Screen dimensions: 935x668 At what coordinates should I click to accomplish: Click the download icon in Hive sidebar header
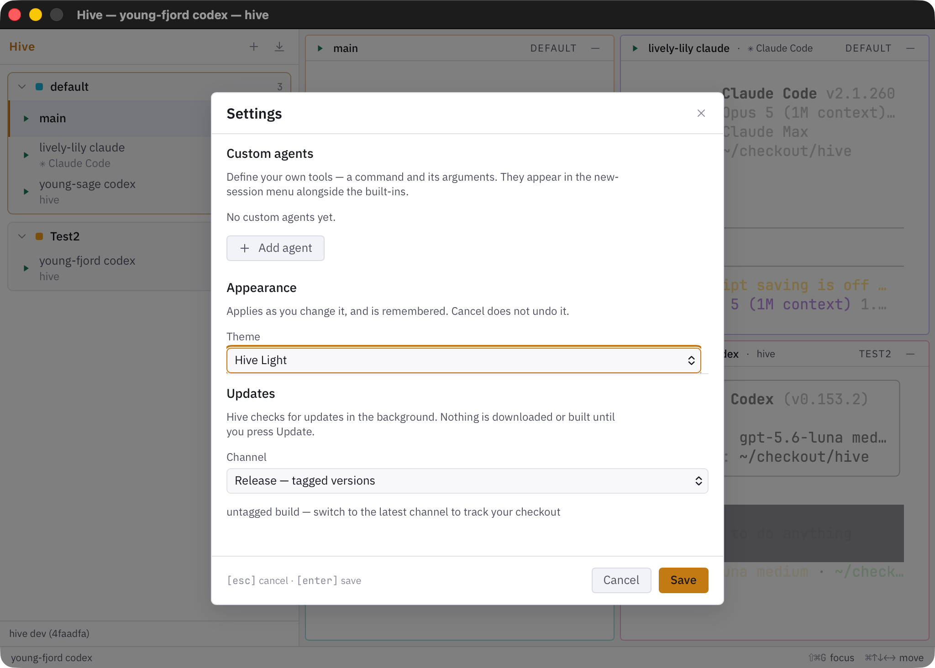point(279,47)
